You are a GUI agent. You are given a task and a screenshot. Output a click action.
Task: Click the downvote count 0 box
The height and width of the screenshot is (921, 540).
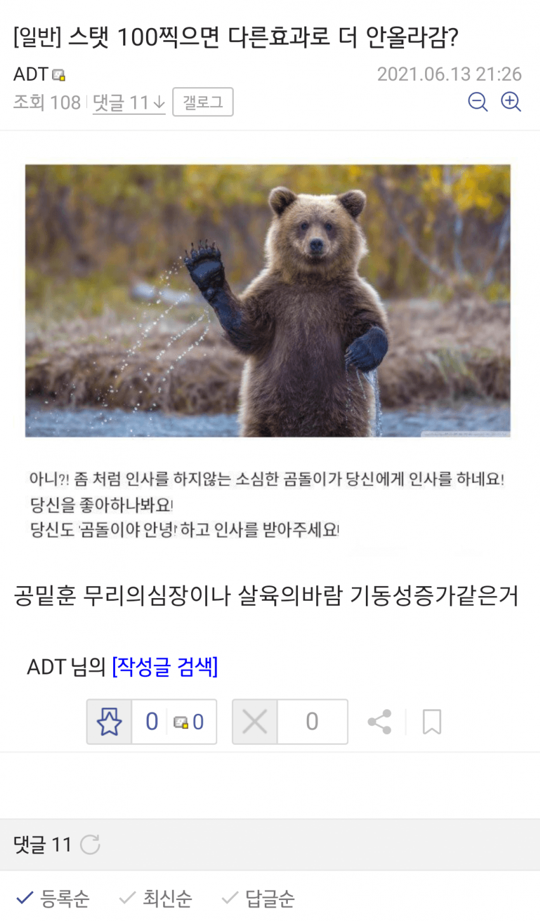click(312, 721)
